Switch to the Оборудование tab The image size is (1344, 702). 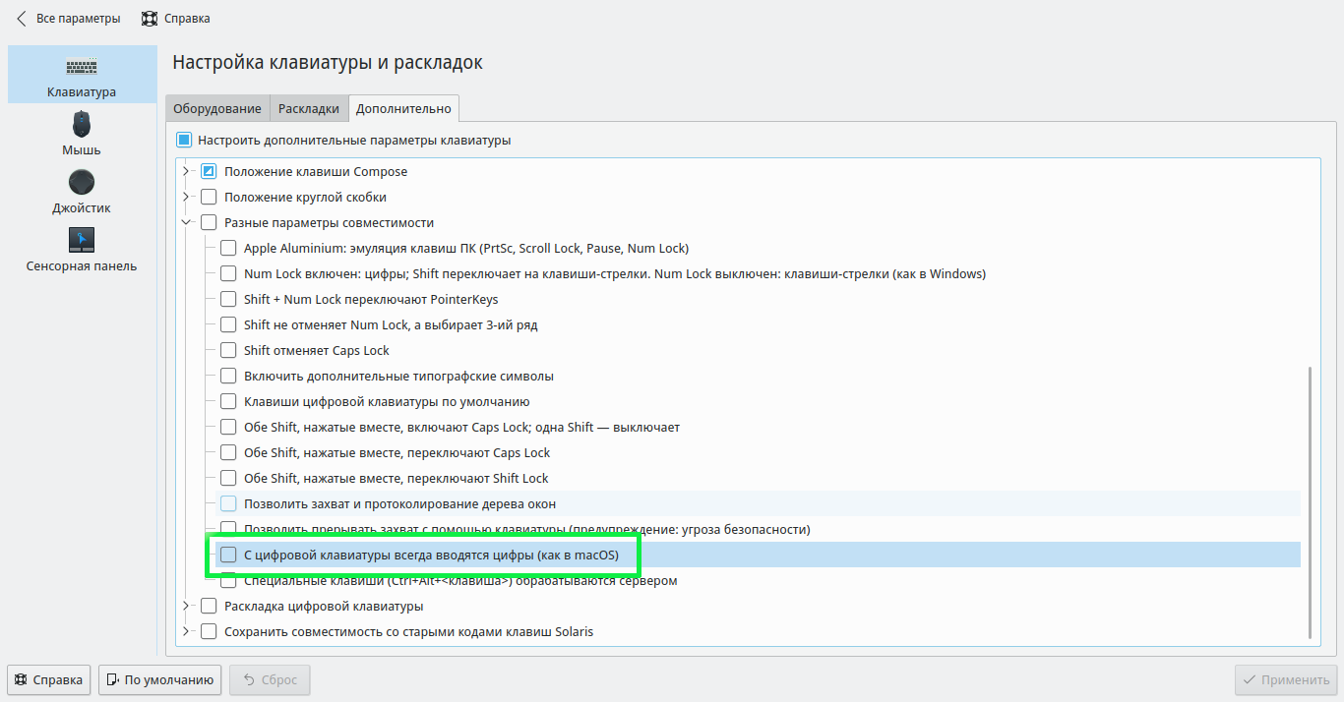pos(217,108)
